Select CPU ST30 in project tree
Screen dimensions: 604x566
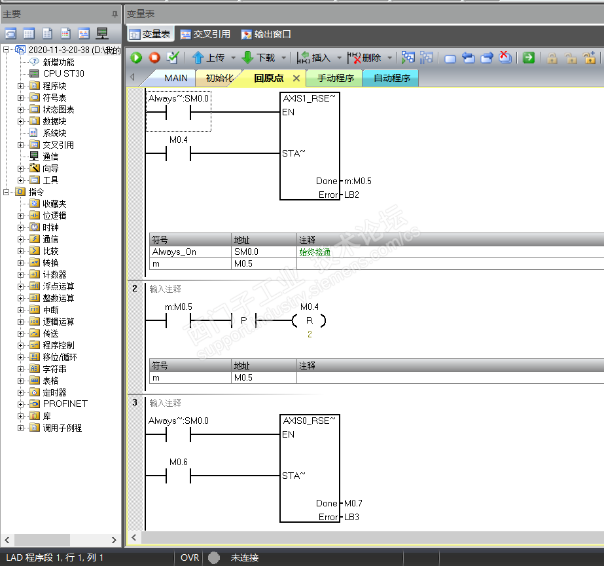coord(63,74)
